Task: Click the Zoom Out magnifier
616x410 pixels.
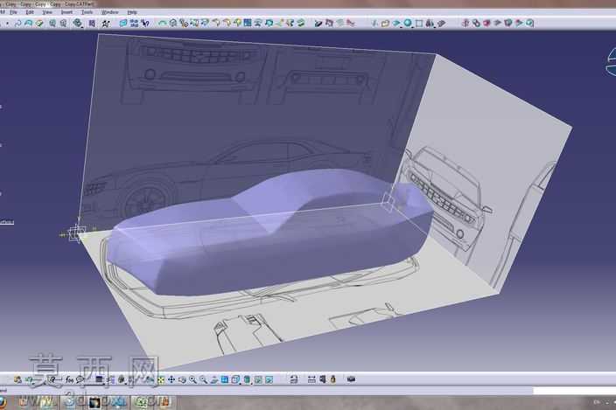Action: (203, 379)
